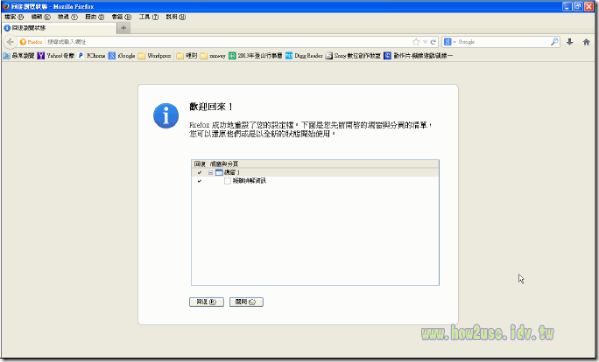
Task: Click the 關閉 close button below the list
Action: (x=246, y=302)
